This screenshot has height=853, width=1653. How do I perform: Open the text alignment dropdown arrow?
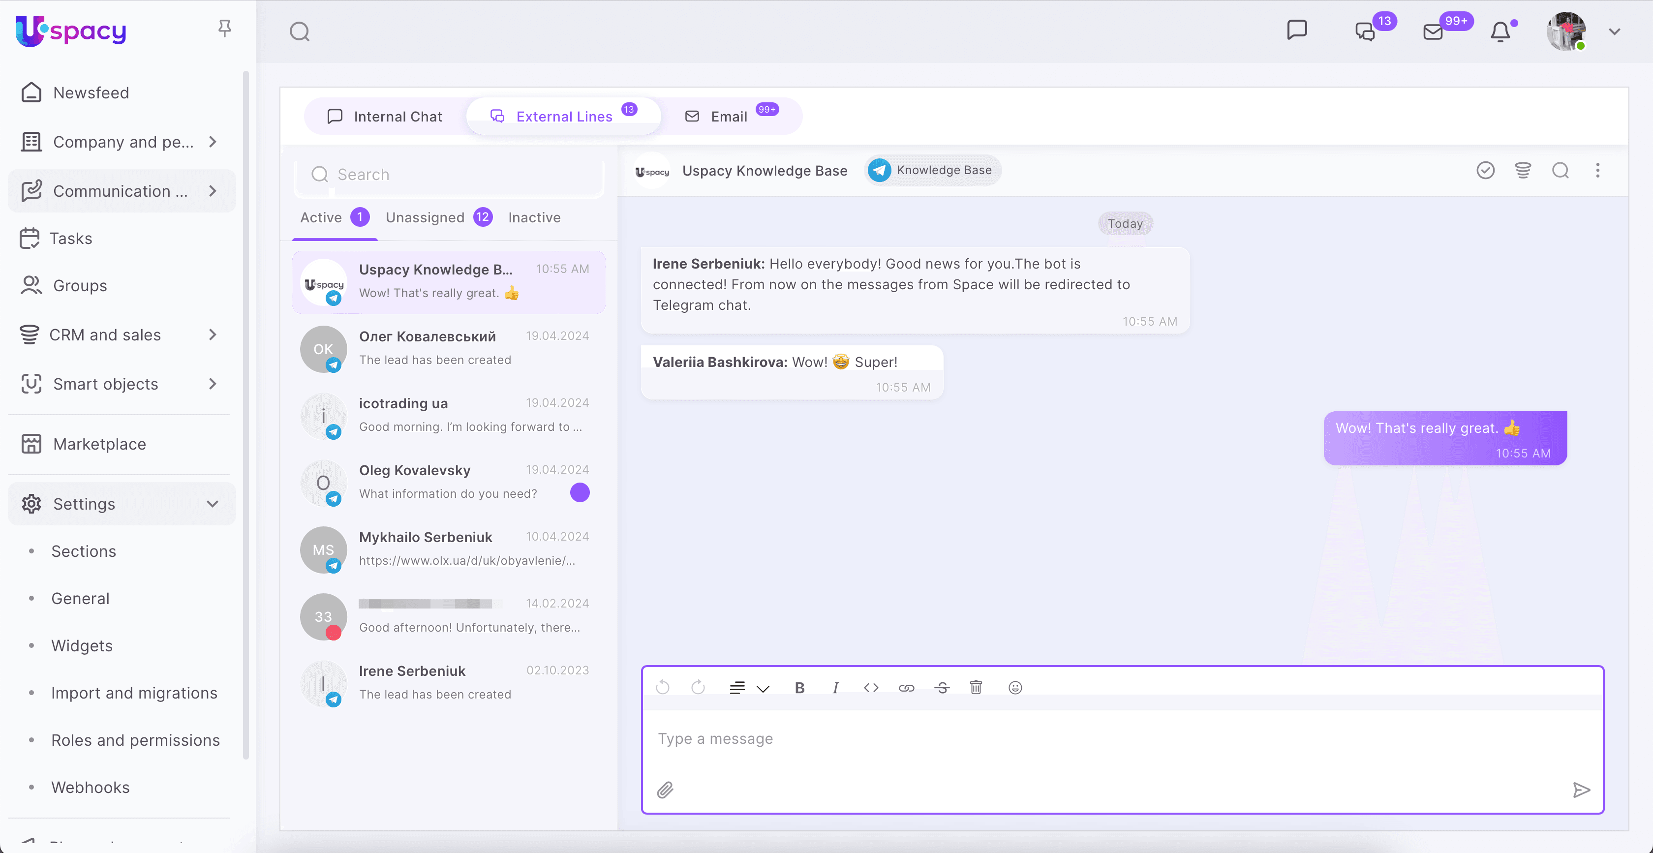(x=763, y=689)
